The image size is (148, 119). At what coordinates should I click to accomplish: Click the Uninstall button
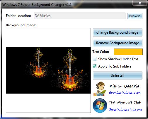[x=118, y=75]
